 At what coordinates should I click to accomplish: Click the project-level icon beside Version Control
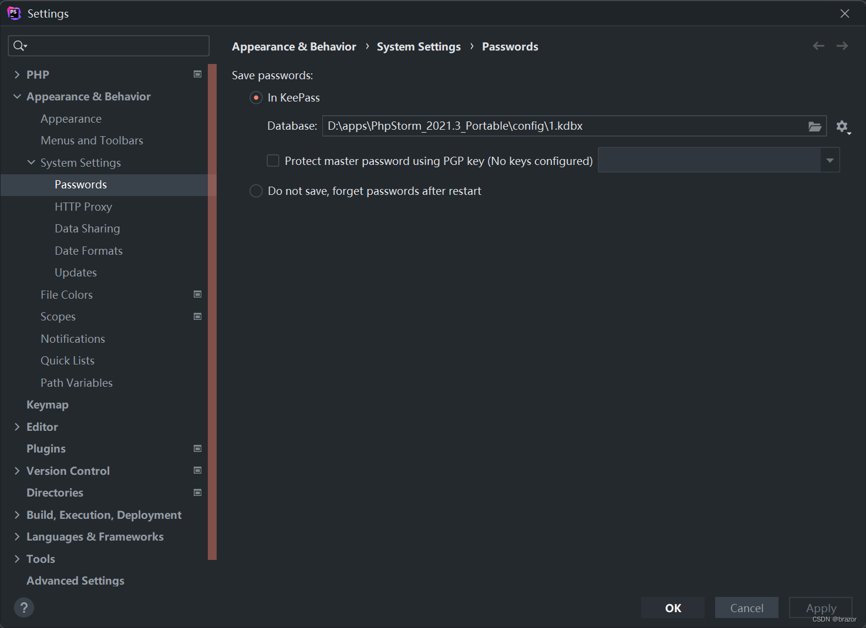pyautogui.click(x=198, y=470)
